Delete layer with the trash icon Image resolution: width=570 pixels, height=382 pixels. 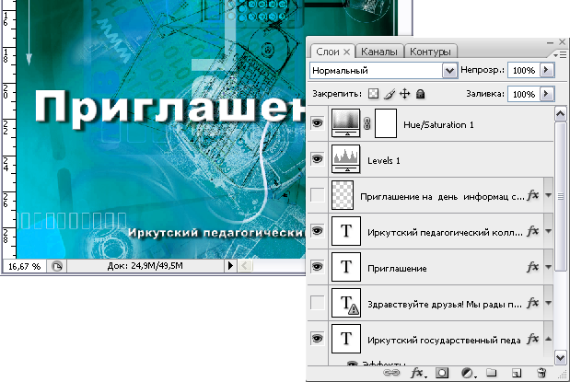pos(541,373)
